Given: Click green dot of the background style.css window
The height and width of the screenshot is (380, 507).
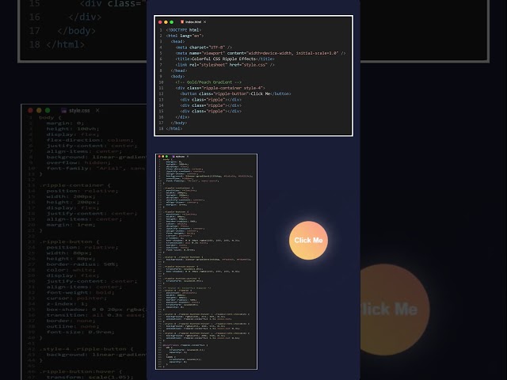Looking at the screenshot, I should tap(48, 110).
